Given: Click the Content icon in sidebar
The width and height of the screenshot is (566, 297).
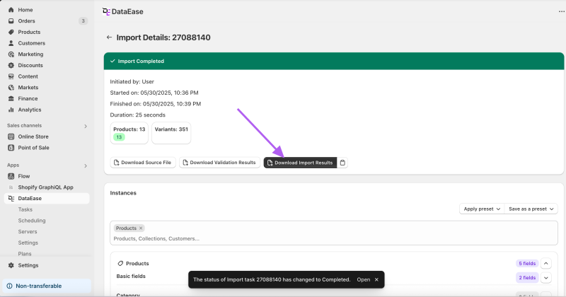Looking at the screenshot, I should point(11,76).
